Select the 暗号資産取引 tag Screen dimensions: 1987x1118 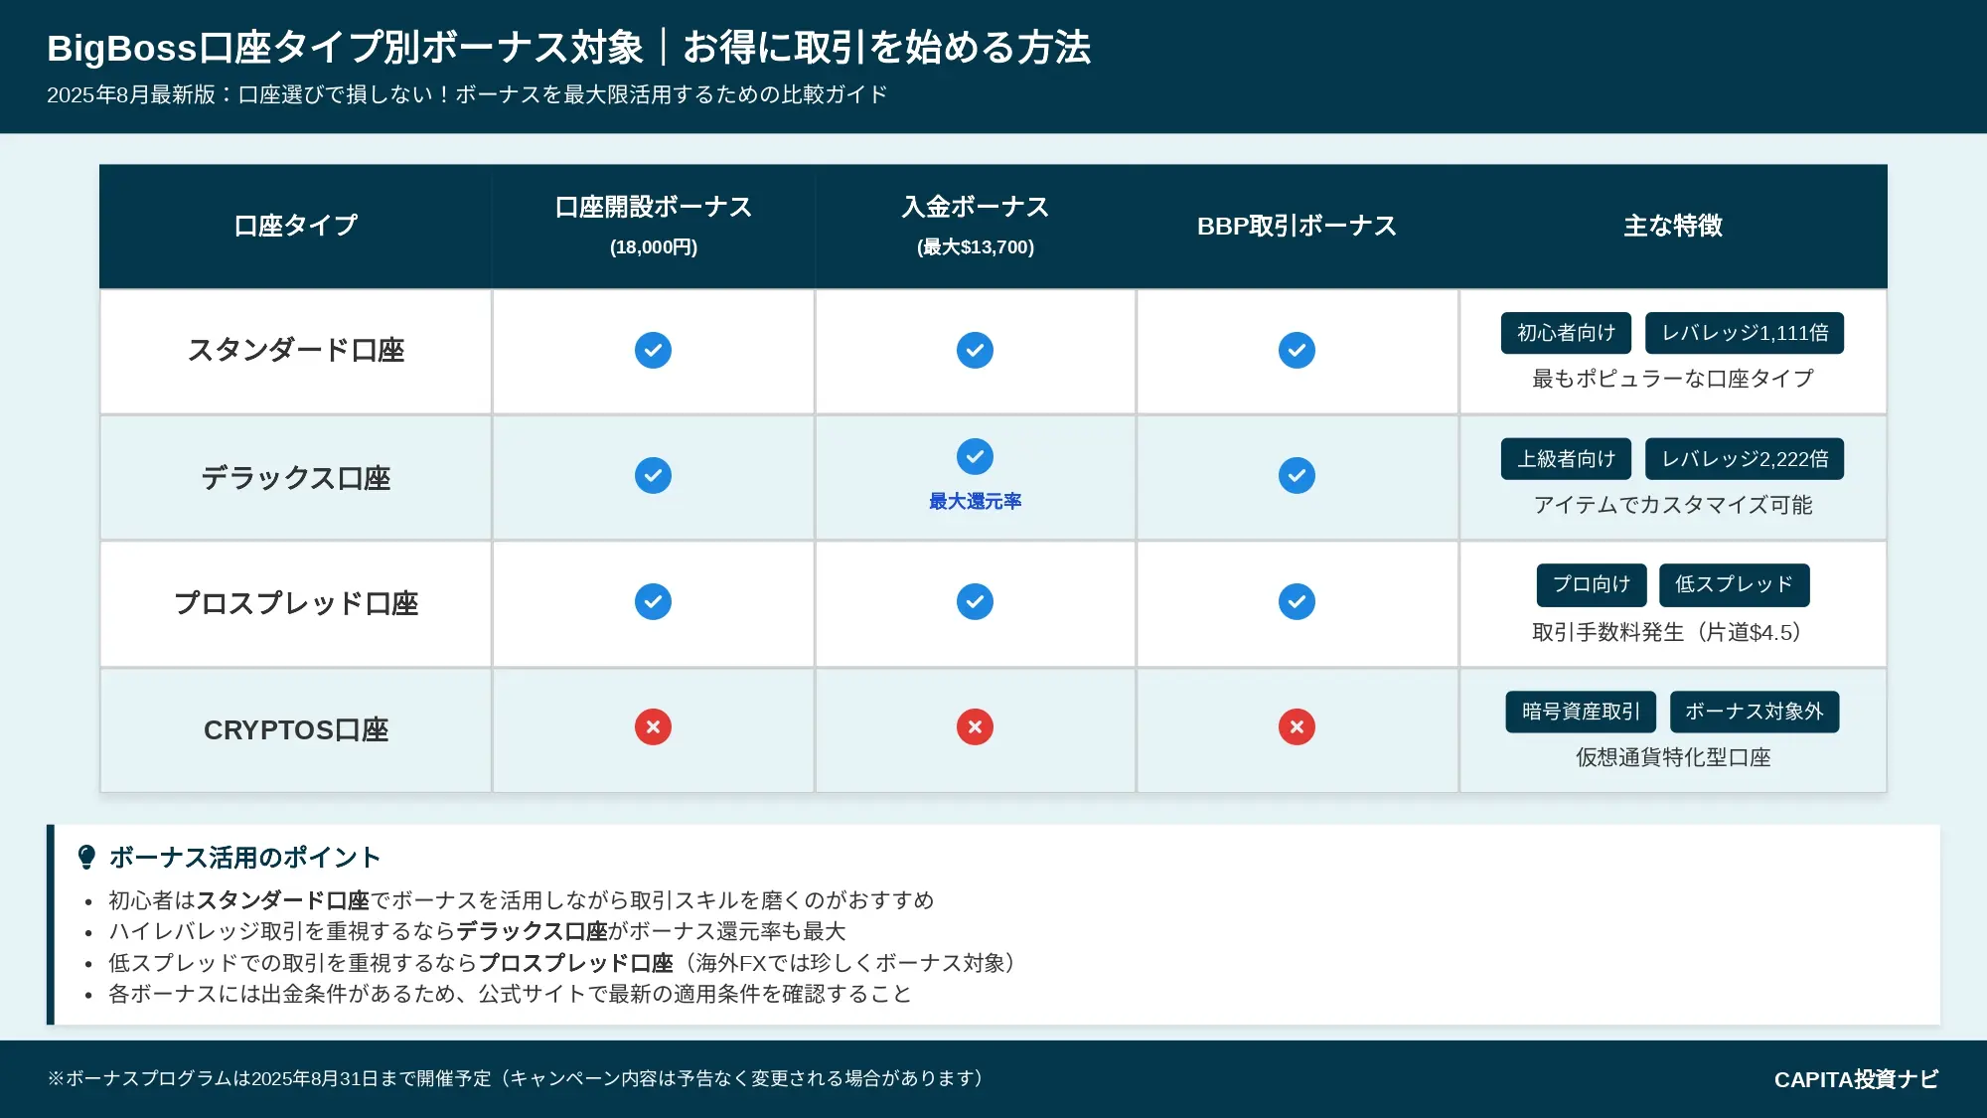pos(1581,712)
